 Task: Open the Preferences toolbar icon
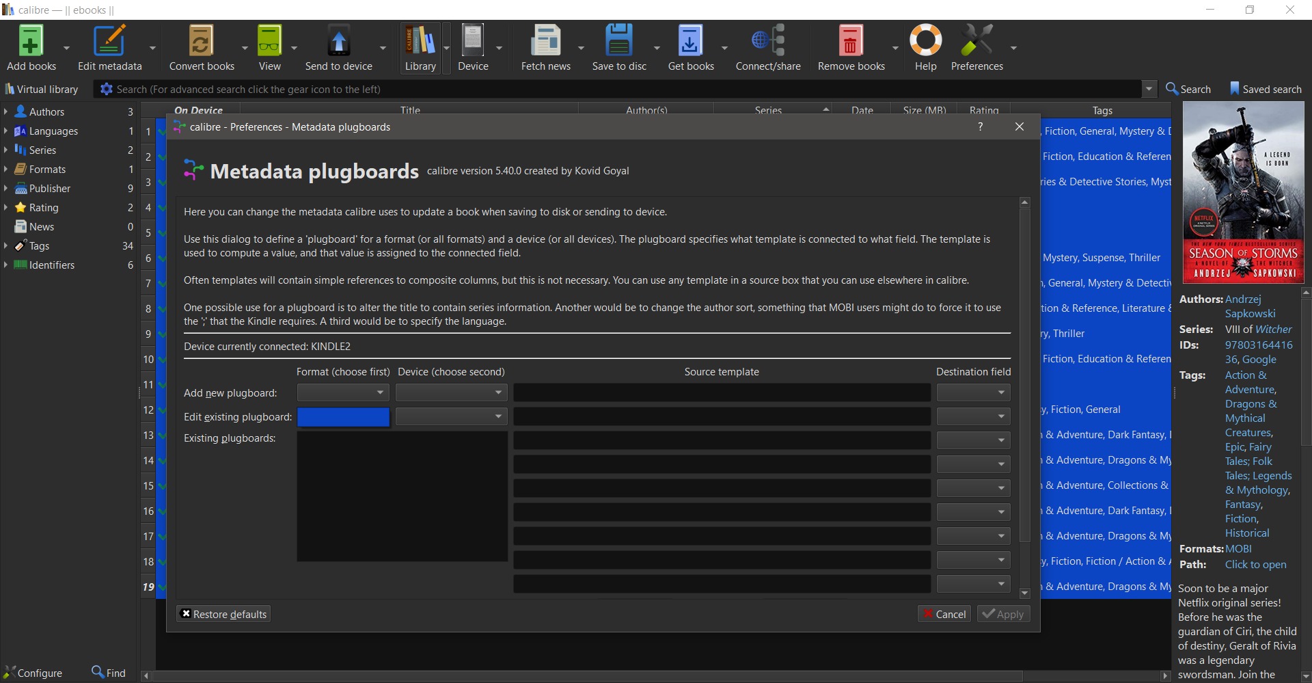[976, 41]
